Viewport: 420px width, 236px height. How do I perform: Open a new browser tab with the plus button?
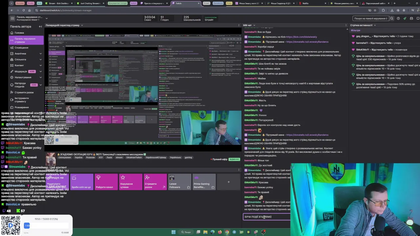point(394,3)
